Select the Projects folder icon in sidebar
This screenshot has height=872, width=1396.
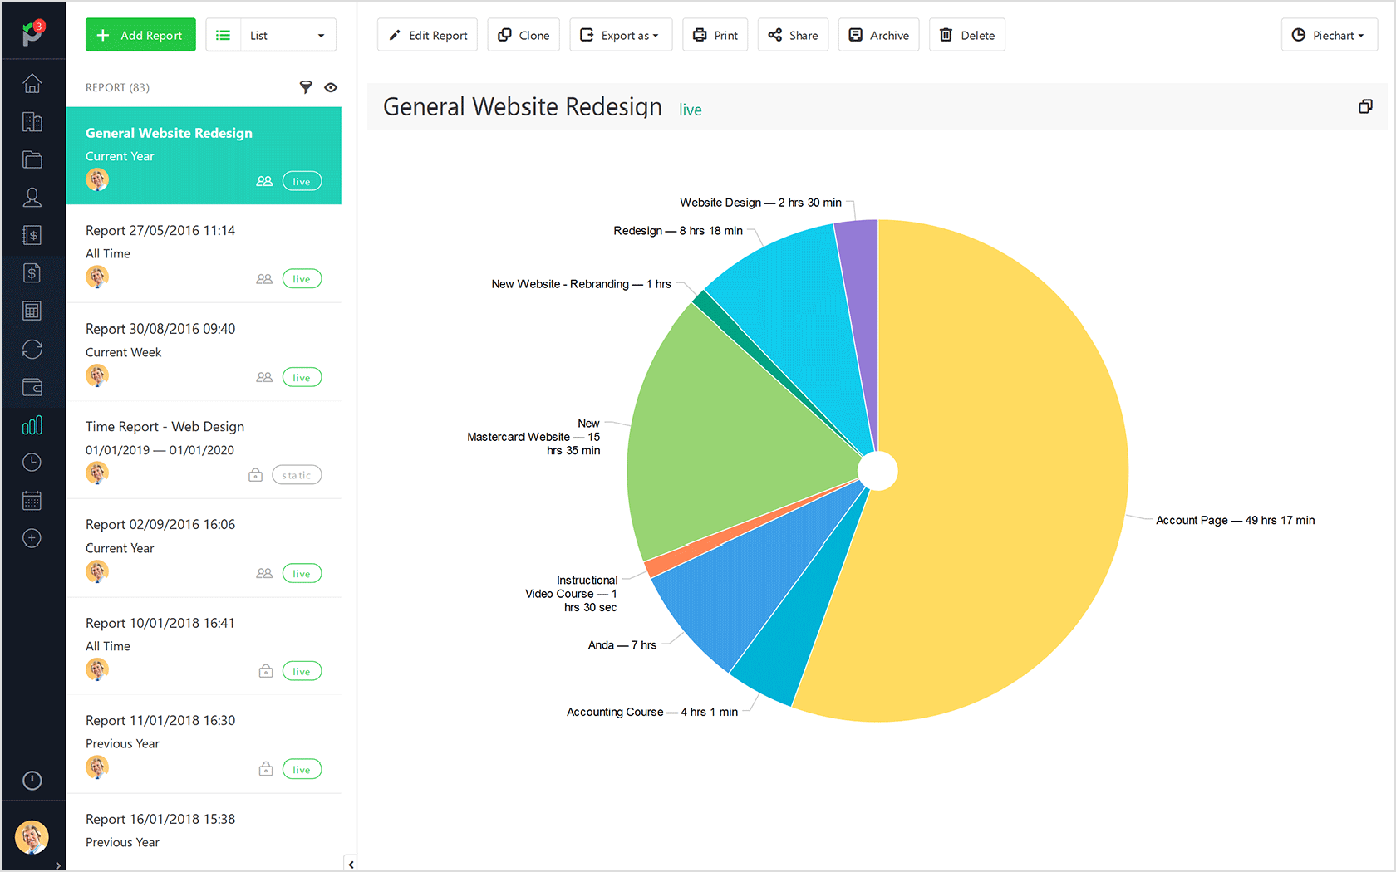32,159
